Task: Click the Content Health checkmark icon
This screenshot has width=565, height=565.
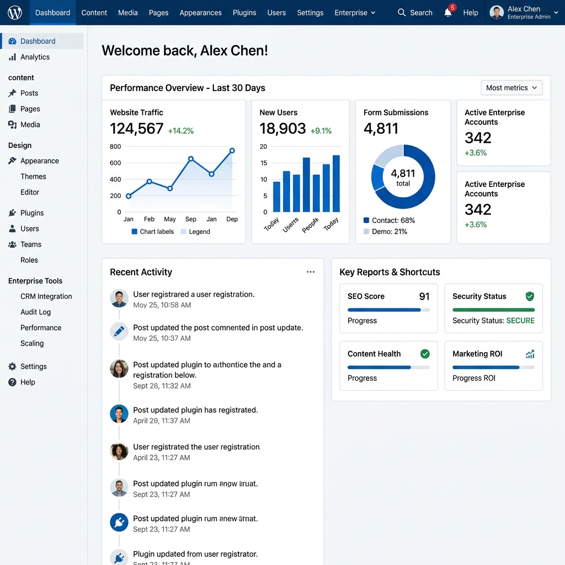Action: pyautogui.click(x=425, y=354)
